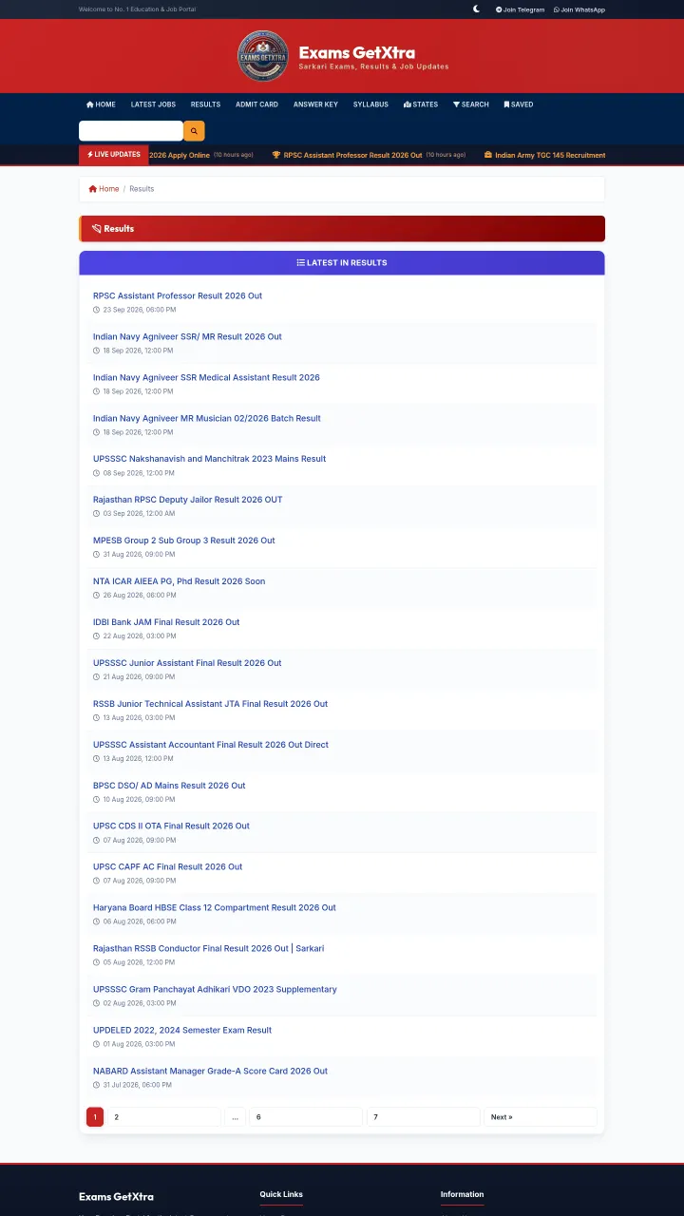Open SAVED bookmarks menu item

pos(519,104)
